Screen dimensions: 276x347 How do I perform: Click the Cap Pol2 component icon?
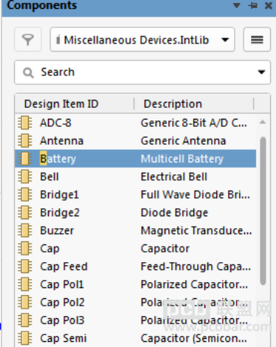coord(25,302)
